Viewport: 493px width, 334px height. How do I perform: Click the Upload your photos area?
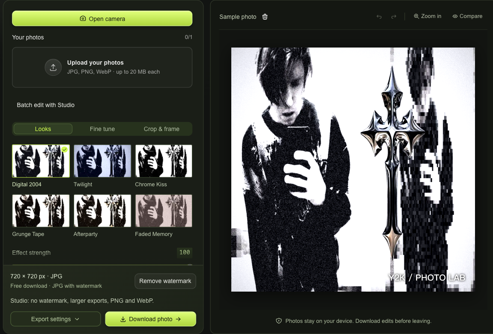pyautogui.click(x=102, y=67)
